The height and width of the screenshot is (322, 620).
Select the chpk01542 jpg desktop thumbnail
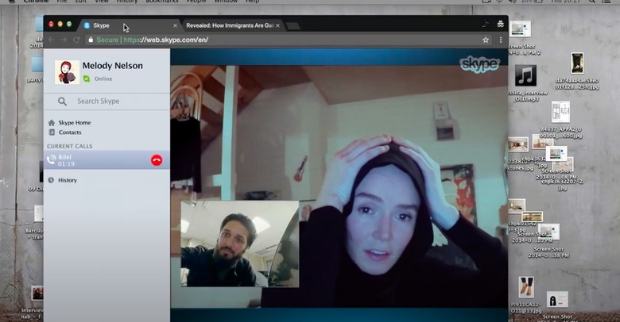pos(517,205)
